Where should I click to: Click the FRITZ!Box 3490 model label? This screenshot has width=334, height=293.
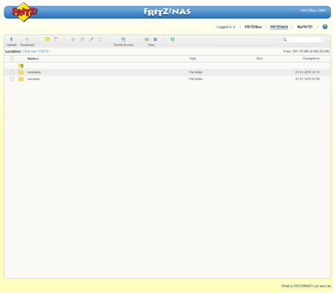click(312, 10)
